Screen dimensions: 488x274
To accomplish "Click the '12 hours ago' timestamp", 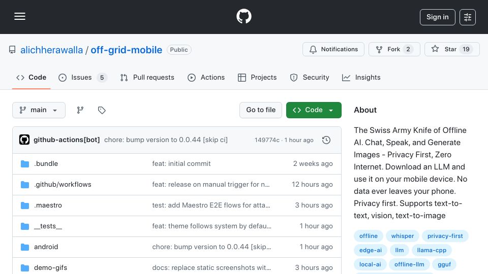I will click(312, 185).
